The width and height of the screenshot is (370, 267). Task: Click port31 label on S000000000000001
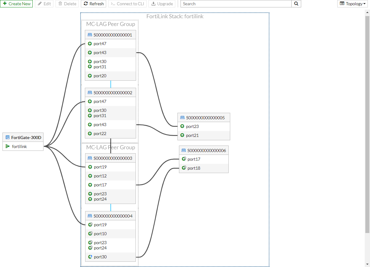point(100,67)
